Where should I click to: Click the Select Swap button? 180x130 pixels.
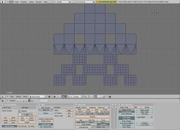click(x=124, y=107)
